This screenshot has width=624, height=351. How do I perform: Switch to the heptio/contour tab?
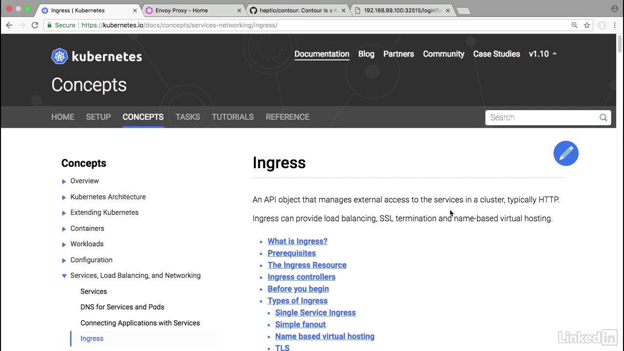[x=297, y=10]
